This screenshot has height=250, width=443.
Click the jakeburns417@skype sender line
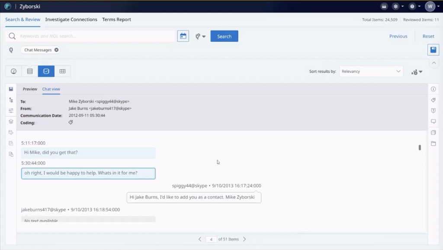coord(71,210)
